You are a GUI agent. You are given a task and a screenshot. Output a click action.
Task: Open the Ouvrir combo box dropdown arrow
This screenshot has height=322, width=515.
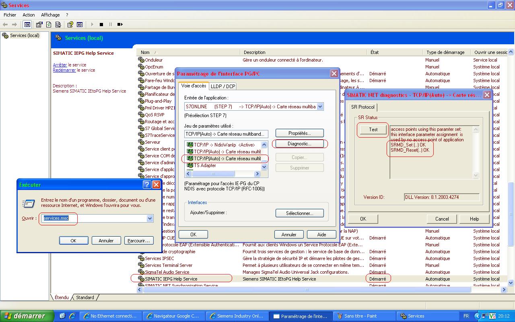[150, 218]
